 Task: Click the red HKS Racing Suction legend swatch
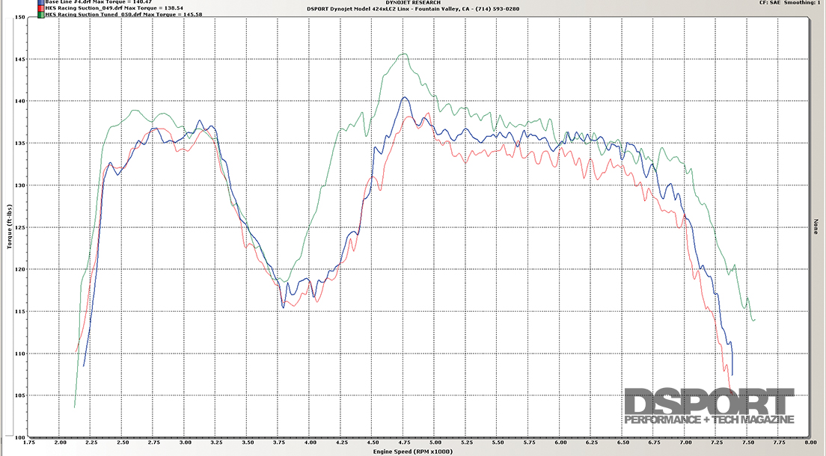pos(40,8)
